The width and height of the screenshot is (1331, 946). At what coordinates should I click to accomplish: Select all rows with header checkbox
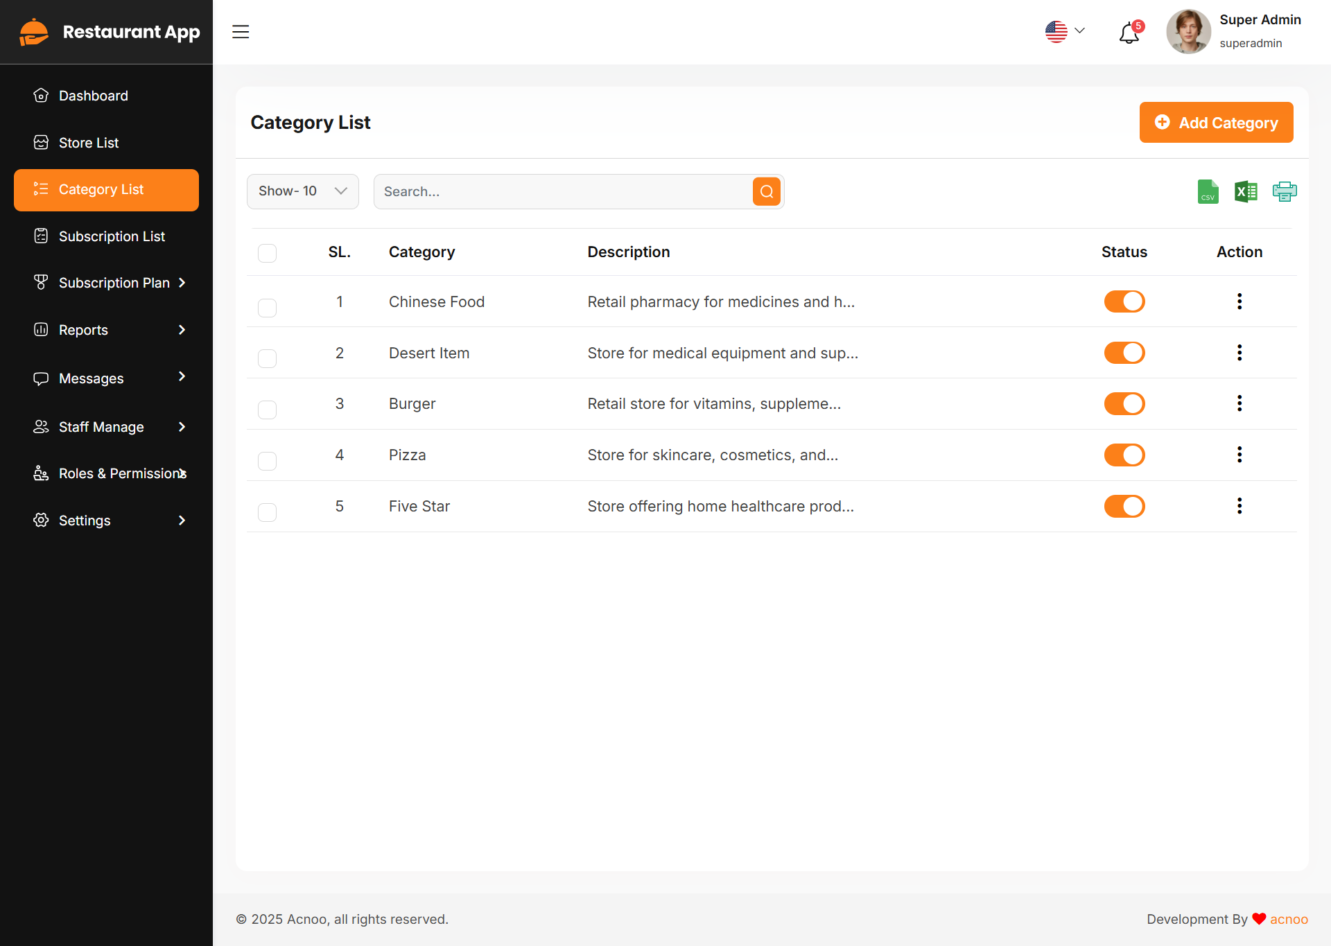[x=267, y=253]
